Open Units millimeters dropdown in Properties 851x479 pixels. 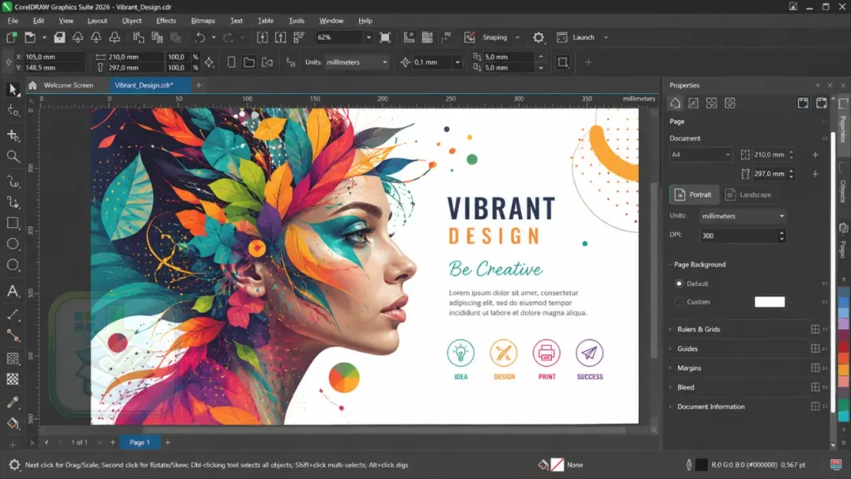[x=742, y=216]
